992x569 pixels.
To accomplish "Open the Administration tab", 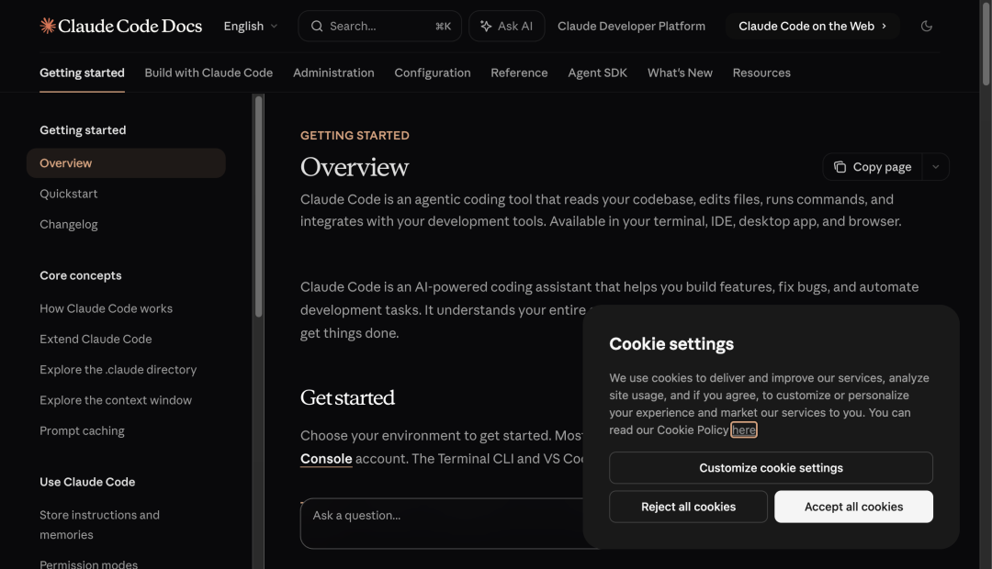I will tap(333, 73).
